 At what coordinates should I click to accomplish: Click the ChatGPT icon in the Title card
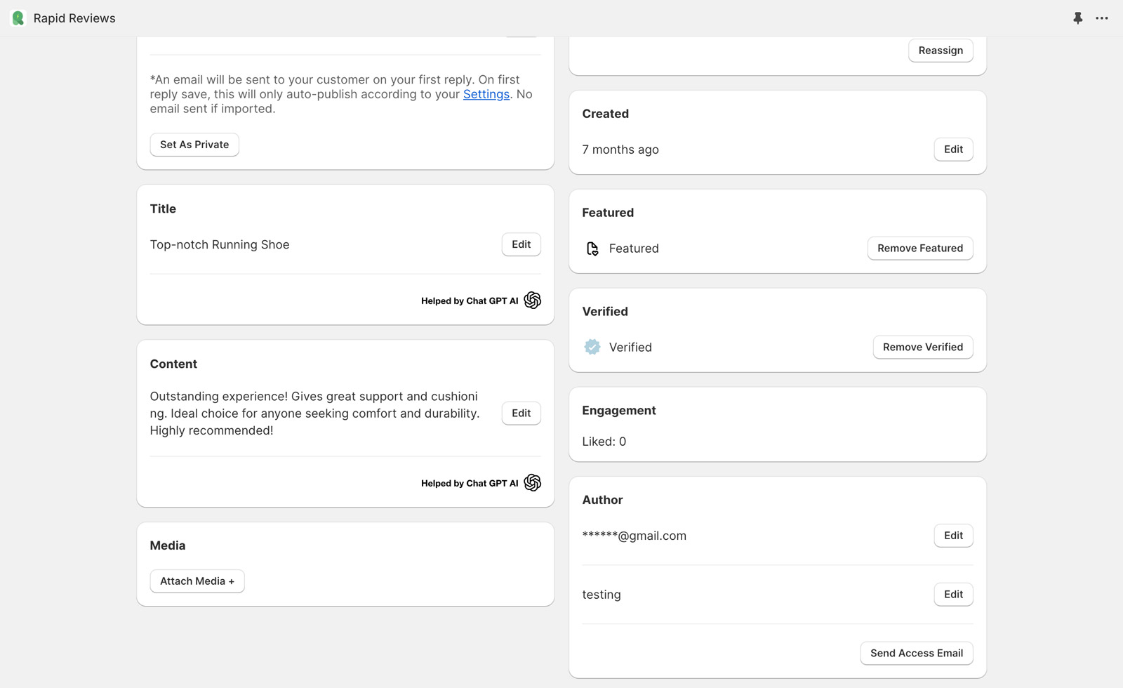pos(532,300)
